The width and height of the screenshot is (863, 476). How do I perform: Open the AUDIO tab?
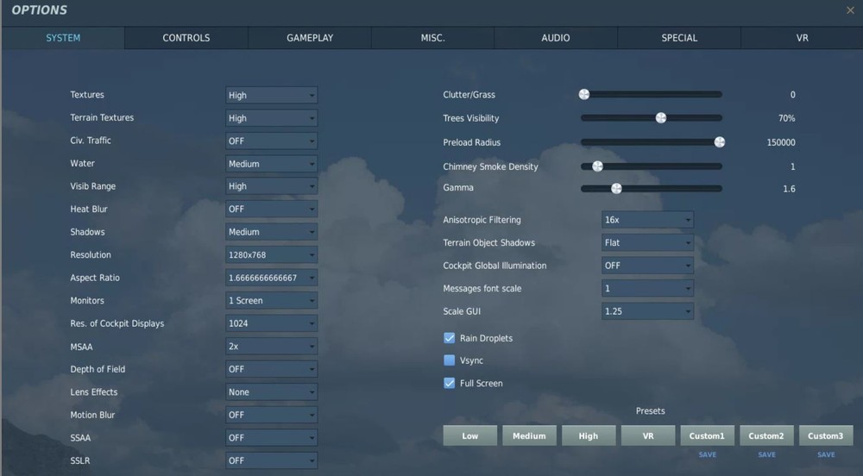pos(555,38)
